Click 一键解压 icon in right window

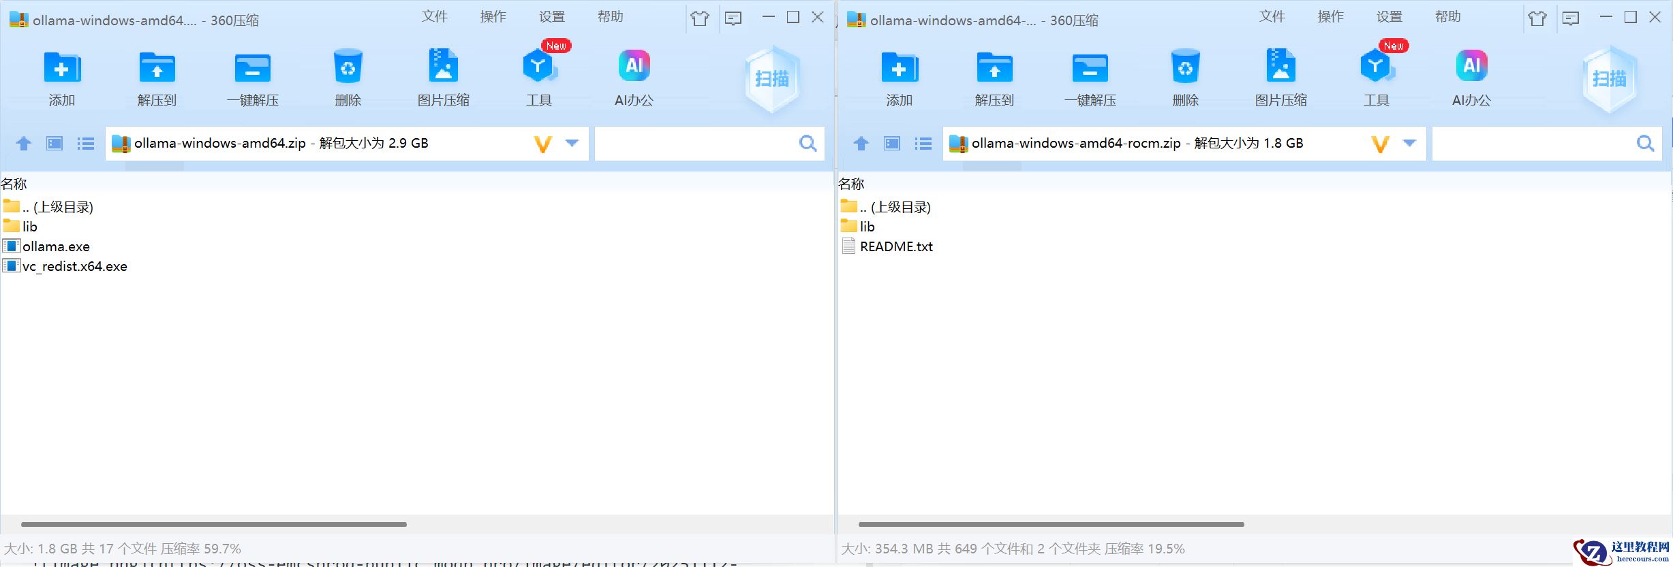[1090, 68]
